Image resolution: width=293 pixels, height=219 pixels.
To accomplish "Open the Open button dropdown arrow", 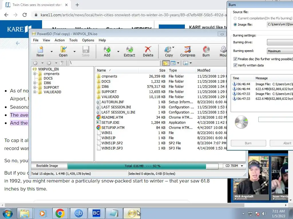I will [x=74, y=52].
